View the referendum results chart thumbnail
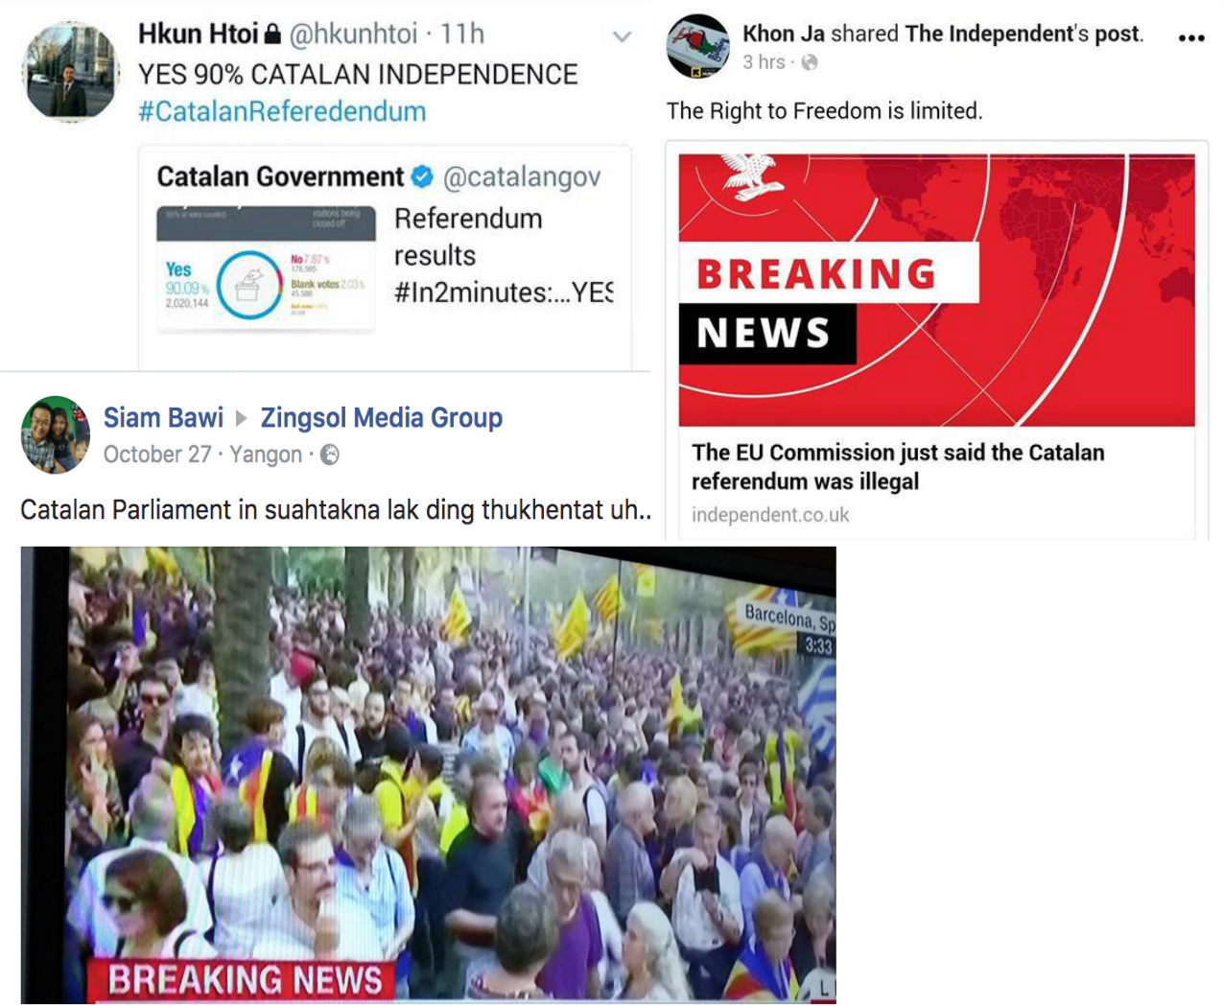This screenshot has width=1223, height=1006. [266, 269]
